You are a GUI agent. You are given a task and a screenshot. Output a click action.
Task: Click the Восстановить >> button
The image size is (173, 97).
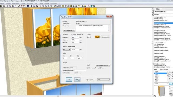69,30
